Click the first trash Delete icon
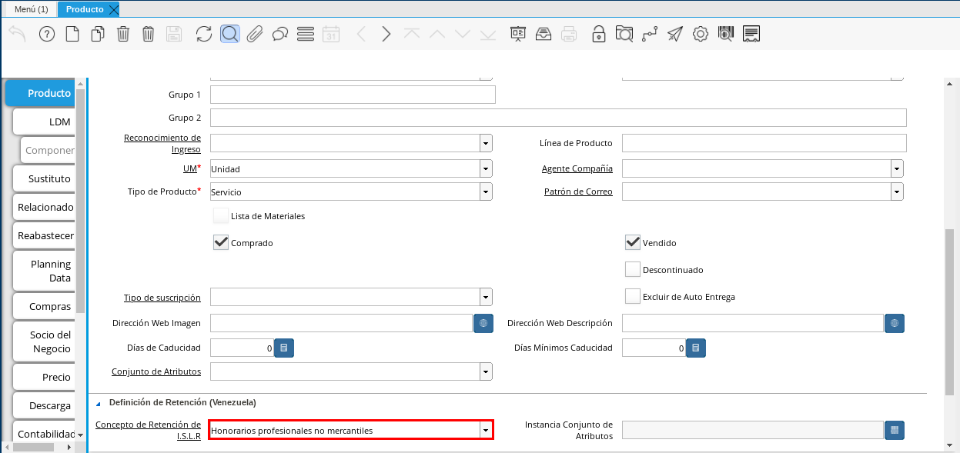The image size is (960, 453). (x=123, y=34)
